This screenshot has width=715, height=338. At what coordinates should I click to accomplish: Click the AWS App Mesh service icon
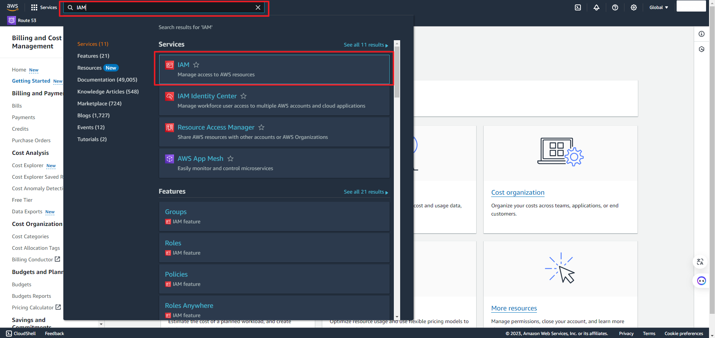point(170,159)
